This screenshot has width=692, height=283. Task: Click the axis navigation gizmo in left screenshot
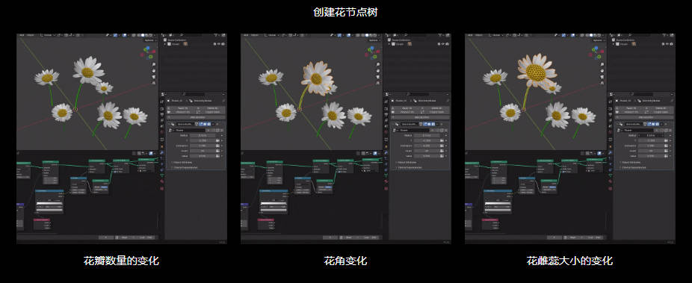click(148, 52)
